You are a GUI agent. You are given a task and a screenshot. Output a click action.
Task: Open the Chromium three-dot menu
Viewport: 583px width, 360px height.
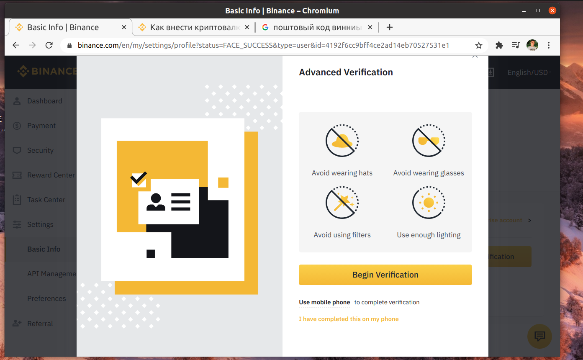coord(549,45)
